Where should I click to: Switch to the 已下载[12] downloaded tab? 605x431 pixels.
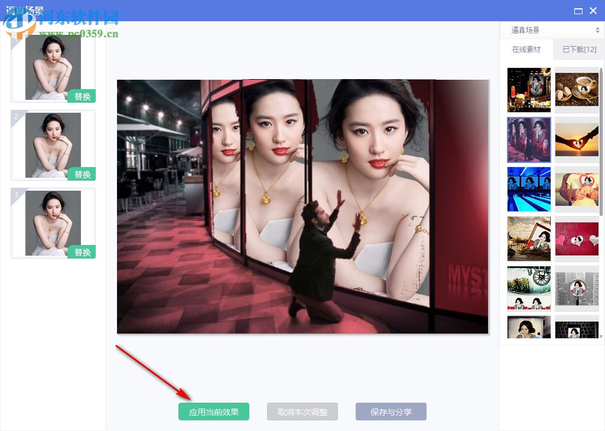578,50
